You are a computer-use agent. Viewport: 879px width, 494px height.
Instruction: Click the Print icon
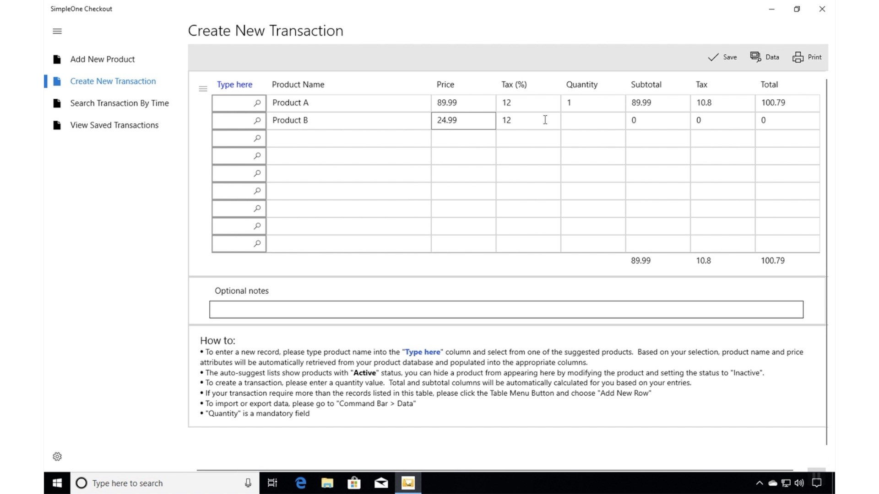(798, 57)
